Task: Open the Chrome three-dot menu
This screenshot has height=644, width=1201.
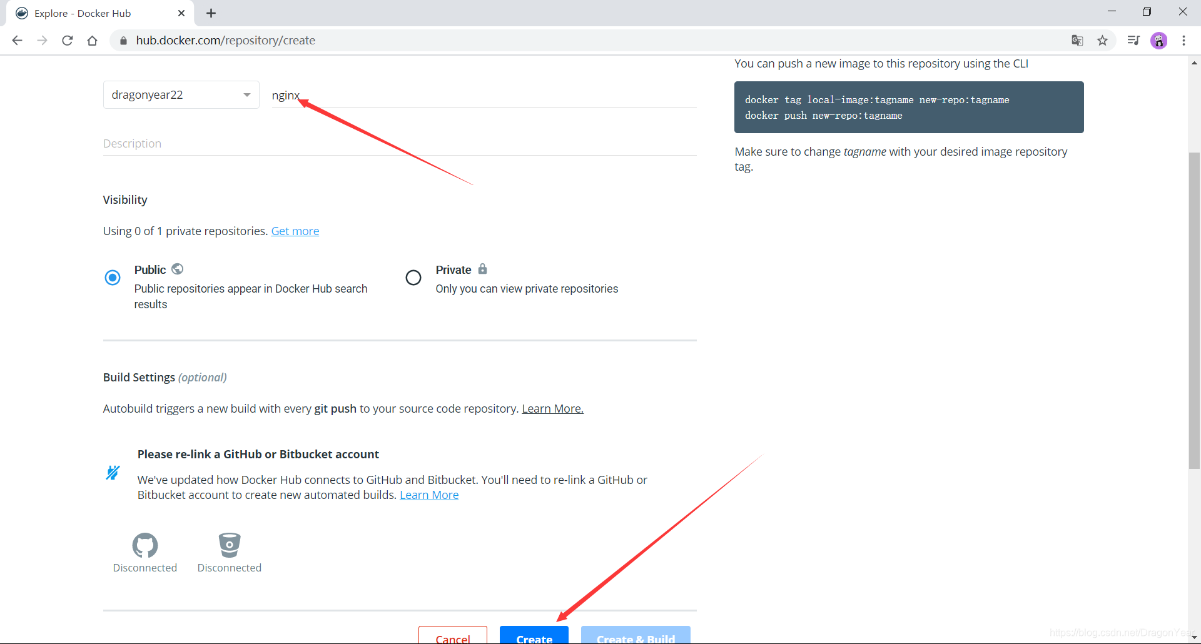Action: (x=1183, y=41)
